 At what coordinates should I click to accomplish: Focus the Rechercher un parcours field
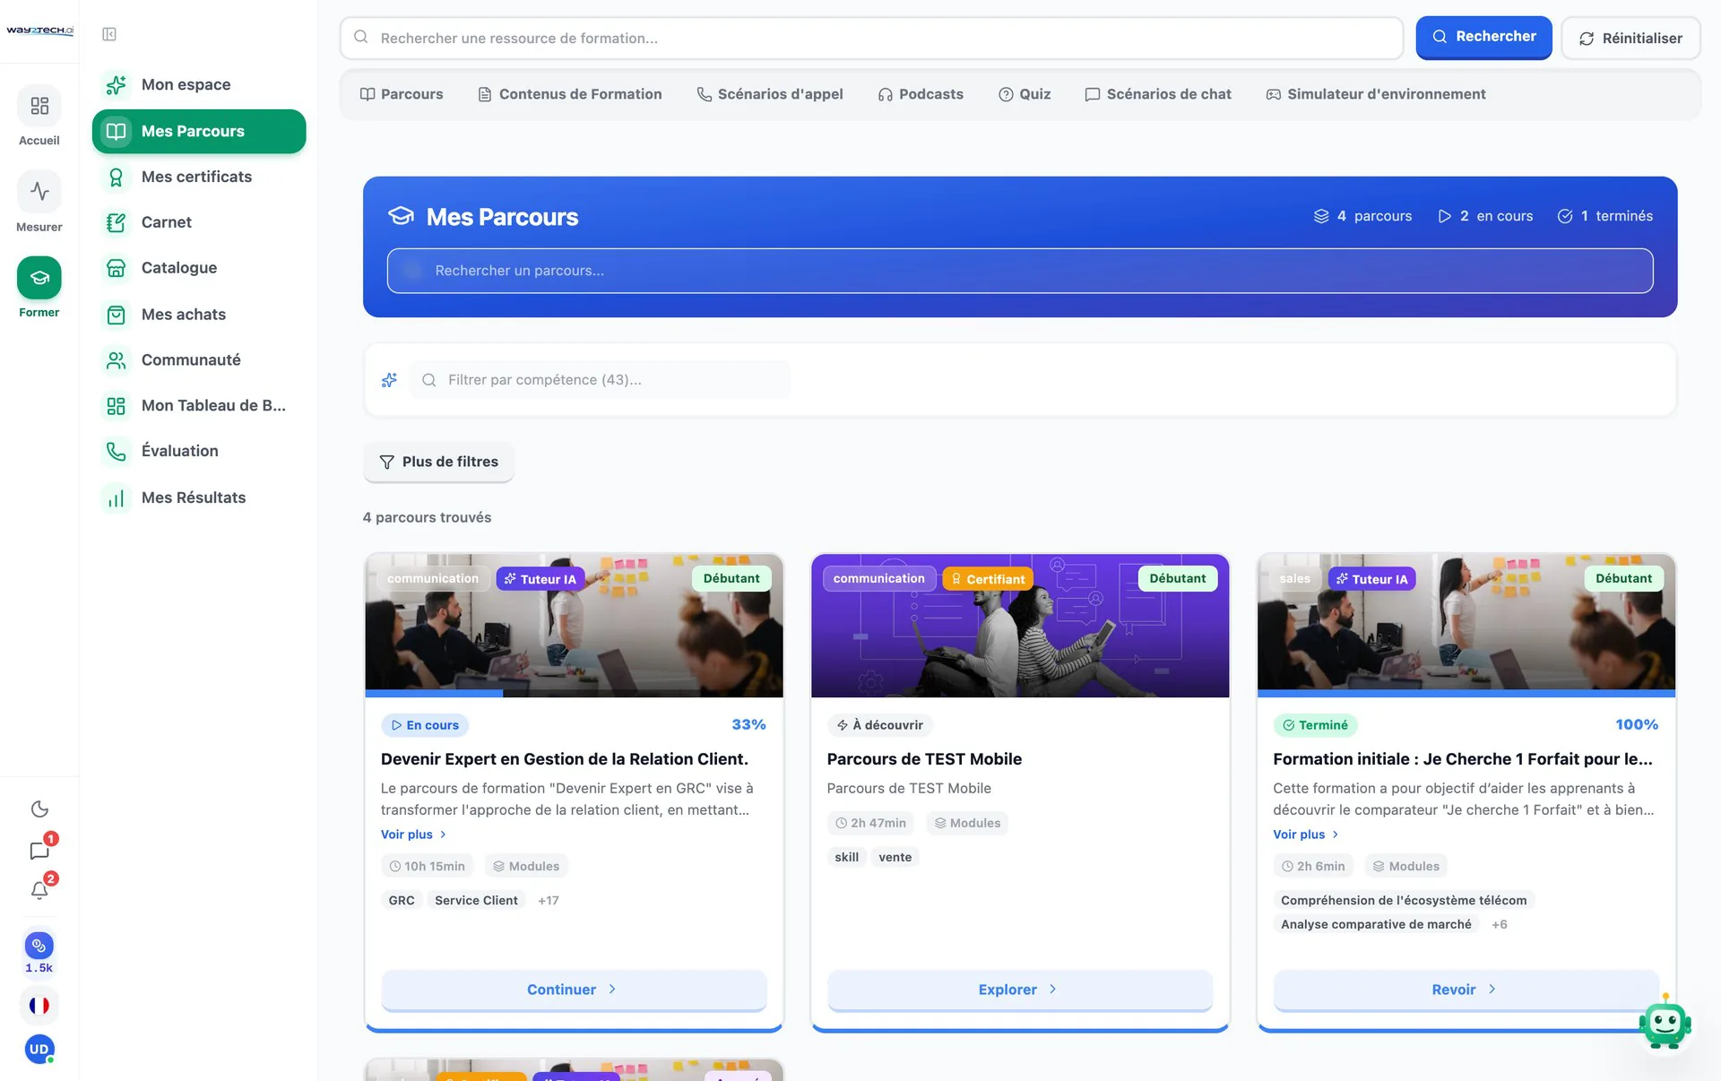click(x=1020, y=271)
